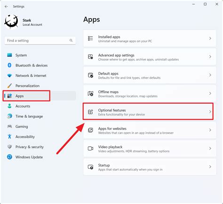Screen dimensions: 223x204
Task: Click the back arrow beside Settings
Action: coord(6,7)
